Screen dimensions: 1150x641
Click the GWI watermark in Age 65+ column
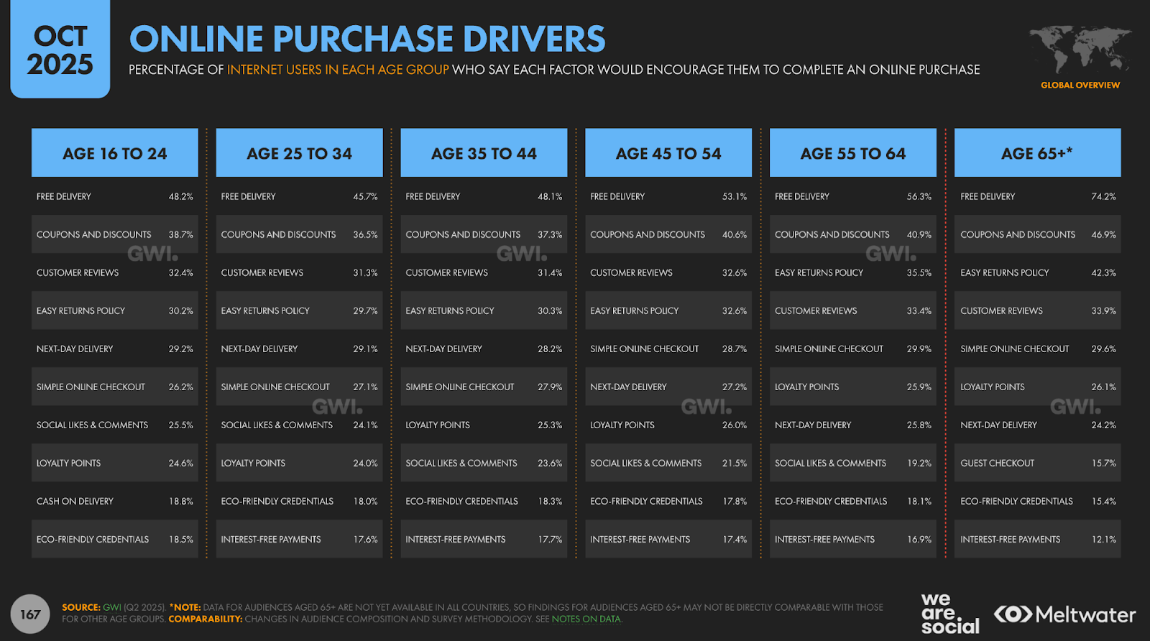[x=1075, y=407]
